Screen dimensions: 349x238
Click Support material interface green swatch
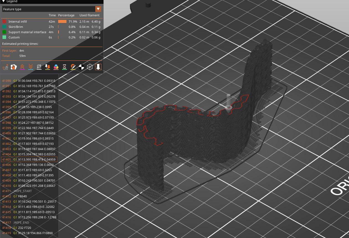coord(4,32)
